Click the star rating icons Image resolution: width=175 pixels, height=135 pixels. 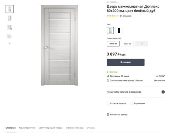tap(113, 16)
